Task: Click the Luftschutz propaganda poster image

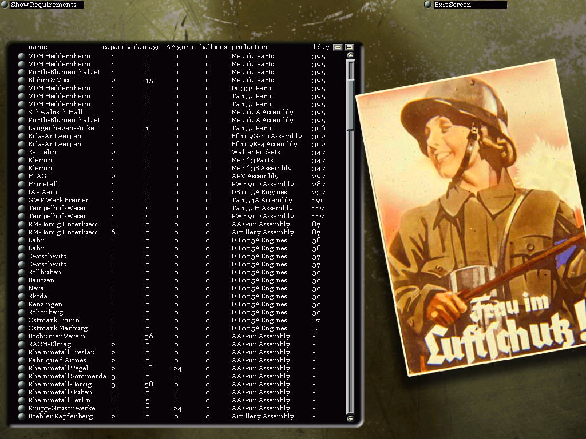Action: coord(471,218)
